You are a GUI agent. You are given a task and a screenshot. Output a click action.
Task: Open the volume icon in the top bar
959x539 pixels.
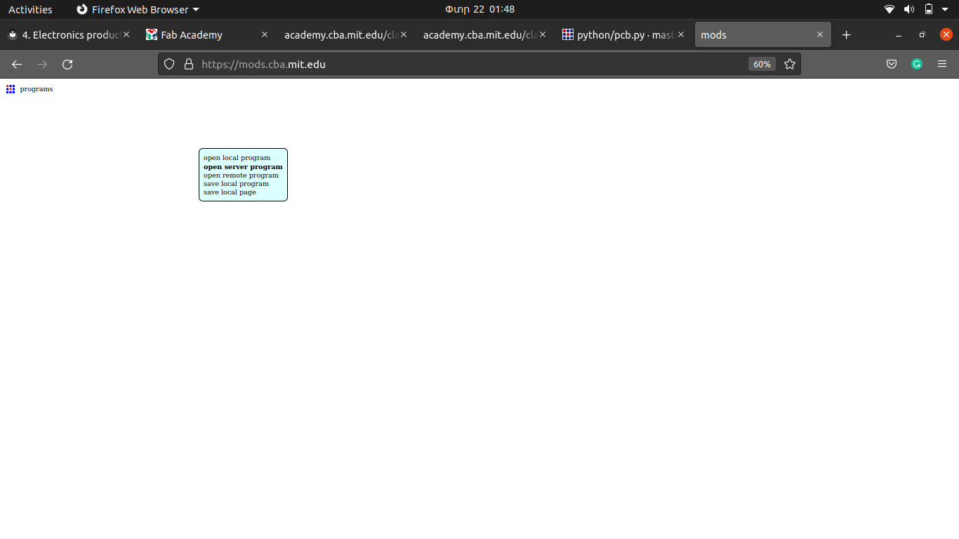click(909, 10)
